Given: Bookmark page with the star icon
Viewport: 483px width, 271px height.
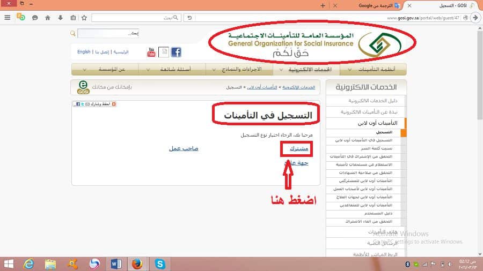Looking at the screenshot, I should [84, 18].
